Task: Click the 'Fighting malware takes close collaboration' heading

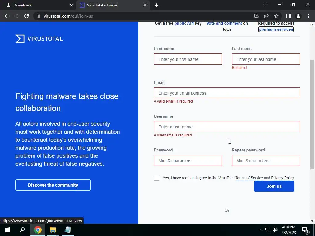Action: pos(67,102)
